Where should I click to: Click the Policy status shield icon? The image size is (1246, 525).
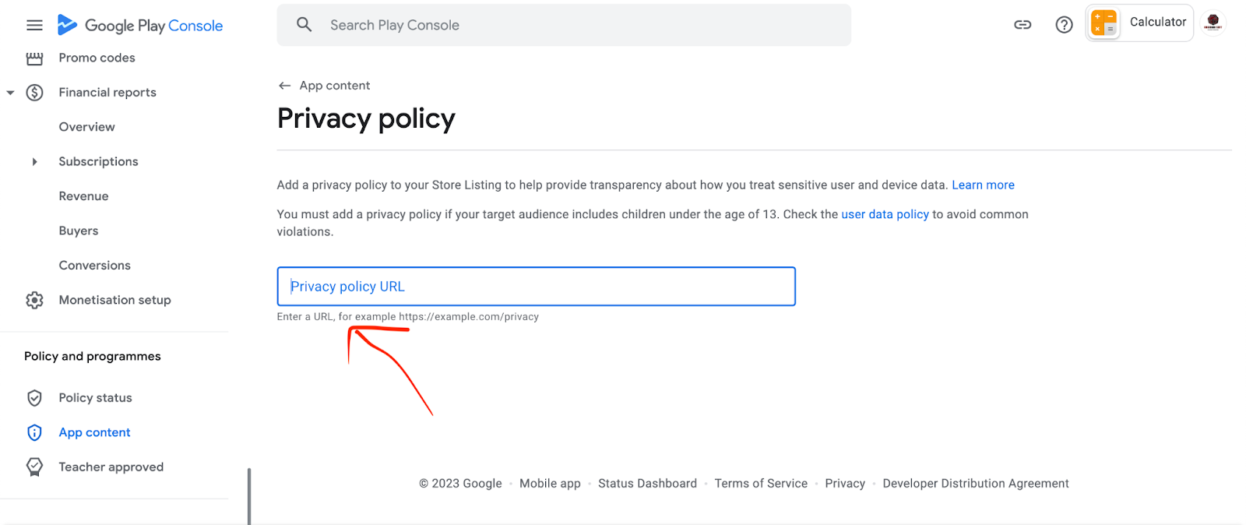34,398
